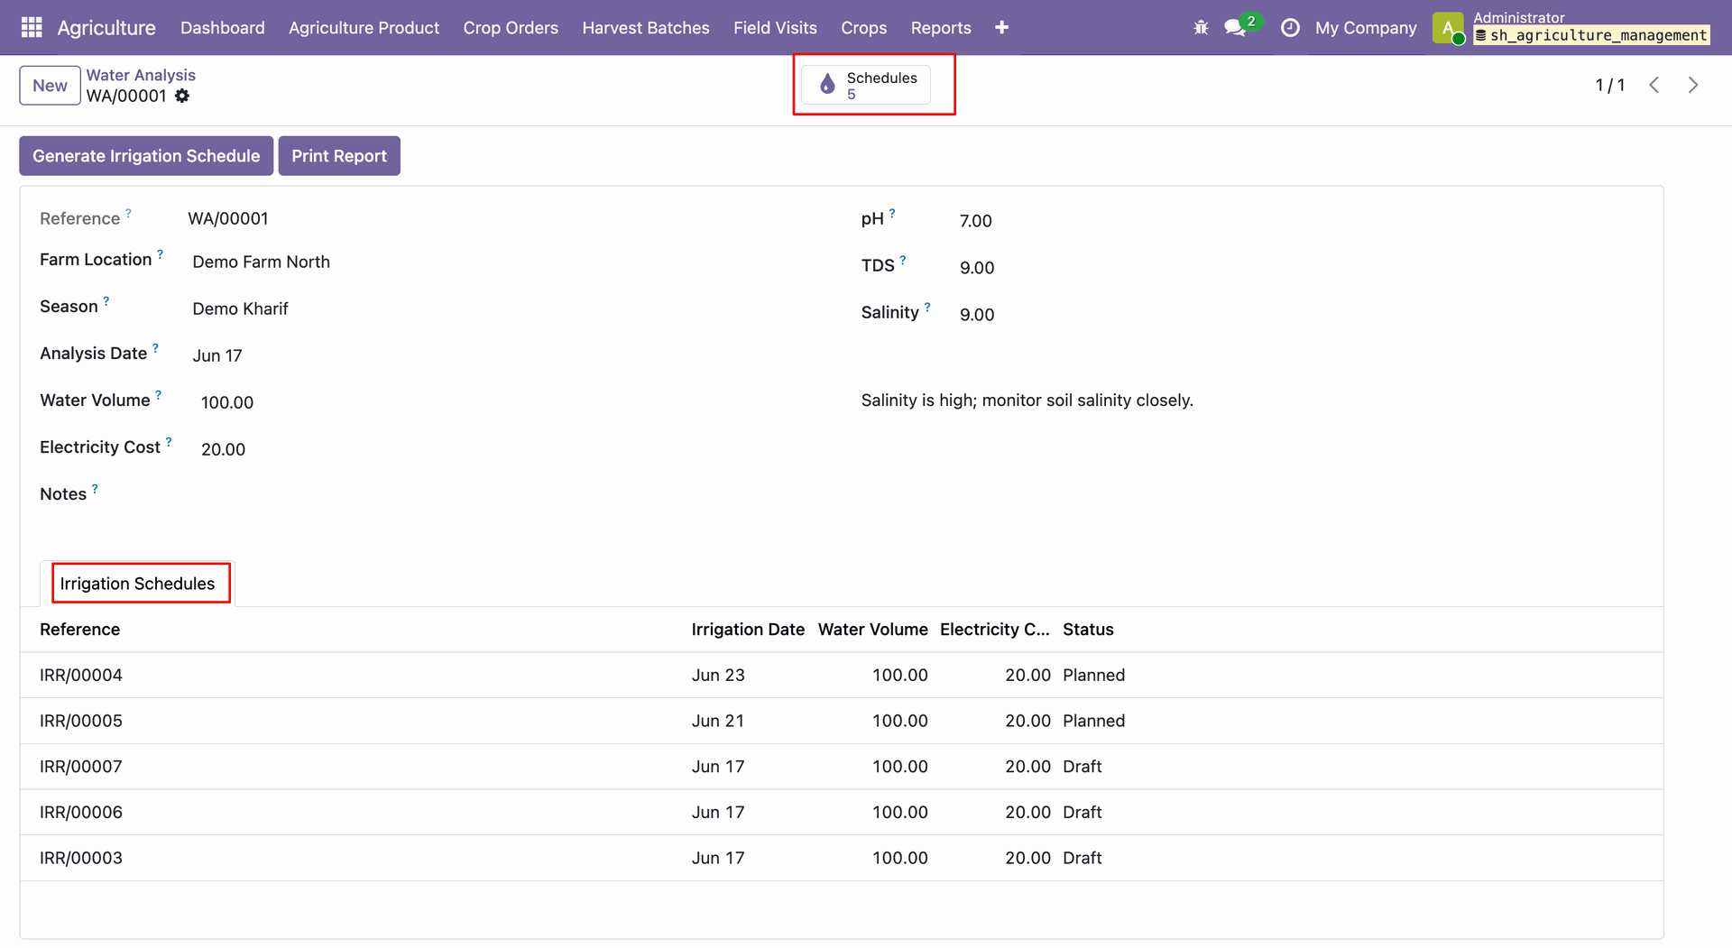
Task: Click the plus icon in top navbar
Action: pos(1001,28)
